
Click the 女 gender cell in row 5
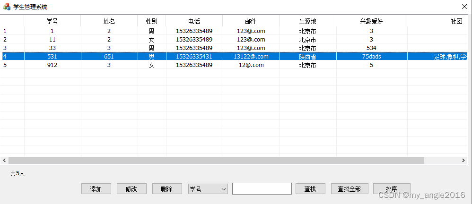152,65
